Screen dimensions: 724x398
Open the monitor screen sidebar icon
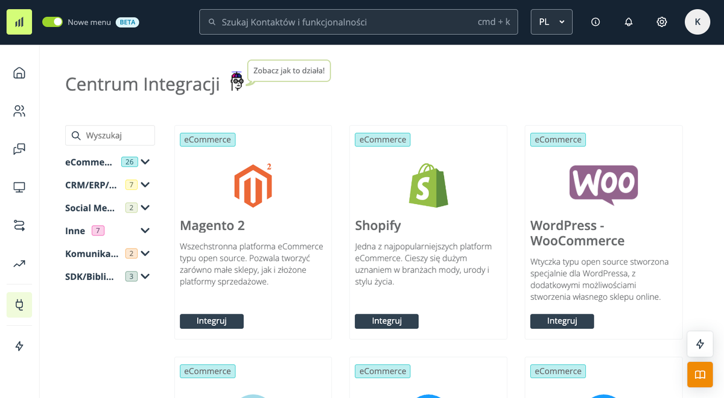[19, 187]
